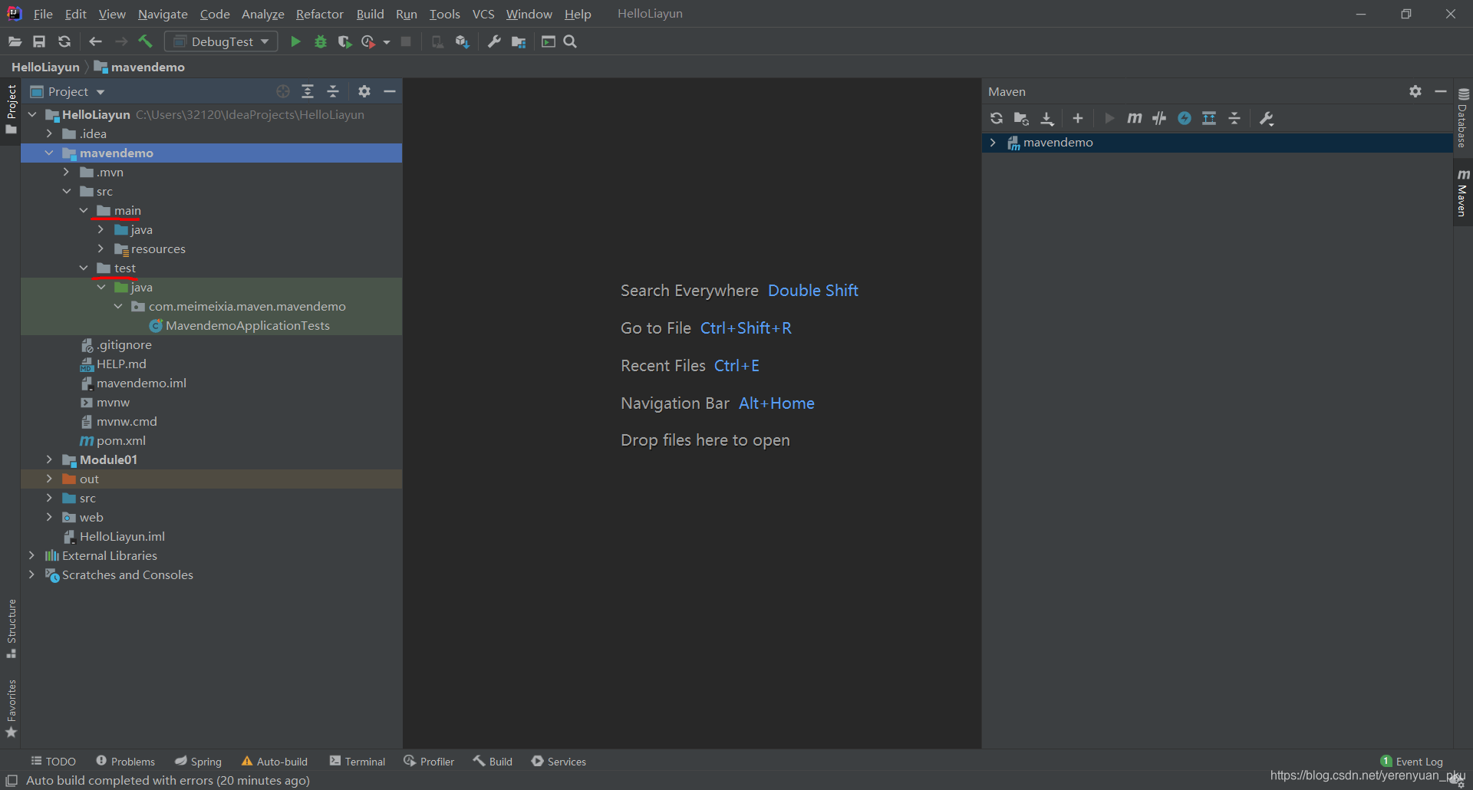1473x790 pixels.
Task: Click Expand All in Project panel
Action: click(308, 91)
